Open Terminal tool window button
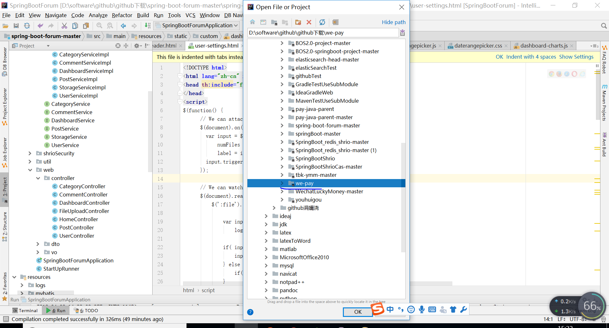 [25, 311]
